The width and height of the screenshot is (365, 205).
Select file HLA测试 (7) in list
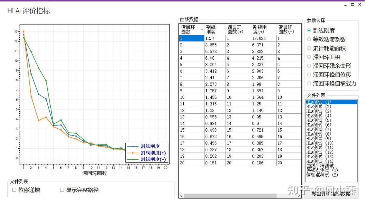pos(331,129)
